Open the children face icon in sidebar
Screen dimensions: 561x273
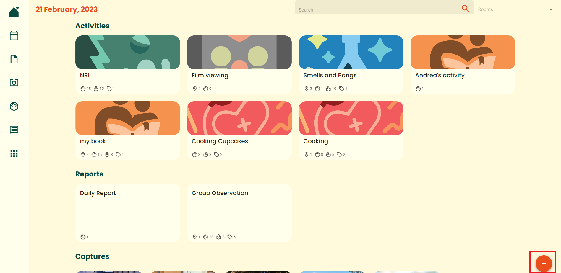click(14, 106)
